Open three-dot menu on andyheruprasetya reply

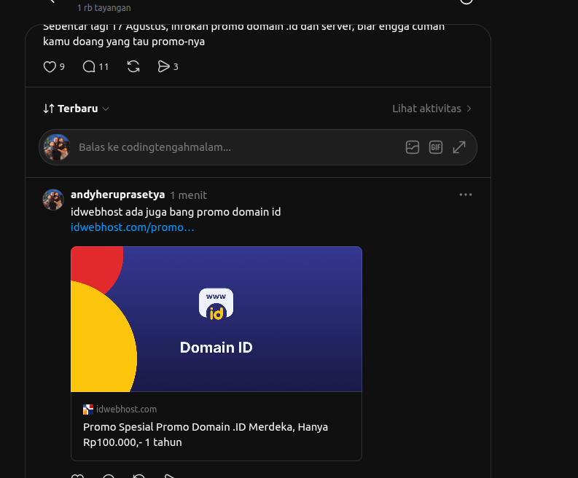pyautogui.click(x=466, y=195)
